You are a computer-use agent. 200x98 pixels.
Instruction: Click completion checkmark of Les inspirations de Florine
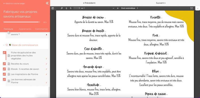pyautogui.click(x=46, y=74)
